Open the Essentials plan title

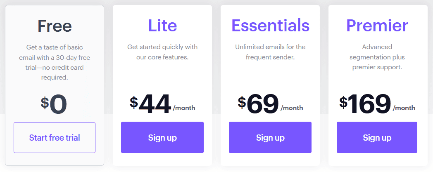[x=270, y=25]
